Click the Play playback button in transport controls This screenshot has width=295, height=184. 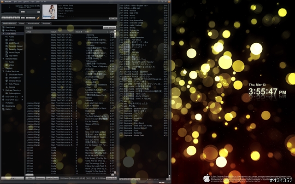point(7,18)
